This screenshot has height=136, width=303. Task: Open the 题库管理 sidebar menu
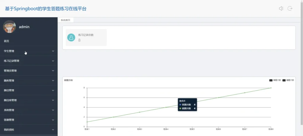[x=9, y=81]
